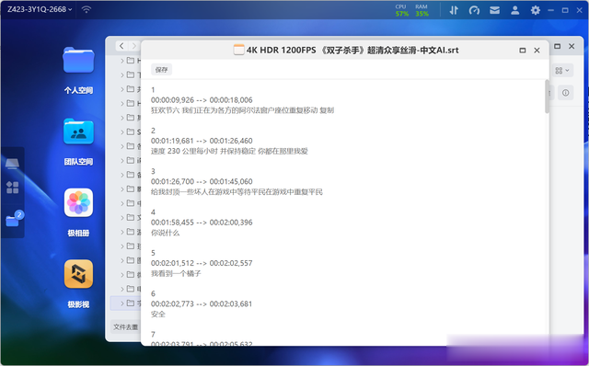The height and width of the screenshot is (366, 589).
Task: Click the 保存 save button
Action: coord(162,70)
